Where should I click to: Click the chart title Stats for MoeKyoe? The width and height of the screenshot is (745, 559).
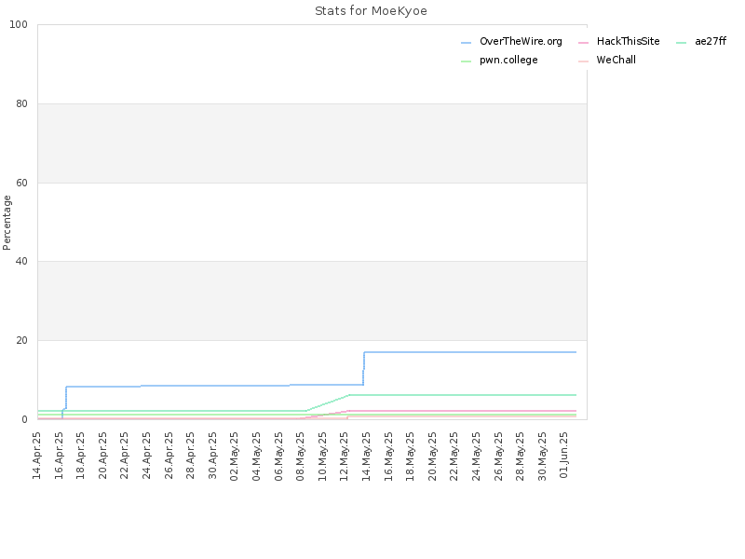tap(371, 11)
